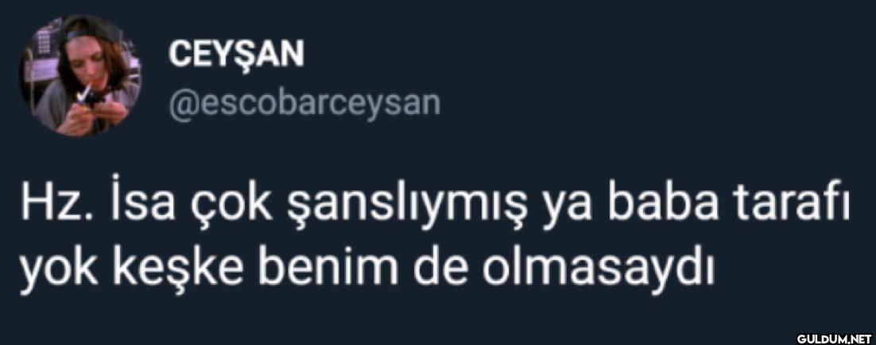
Task: Open the CEYŞAN profile avatar photo
Action: pyautogui.click(x=81, y=76)
